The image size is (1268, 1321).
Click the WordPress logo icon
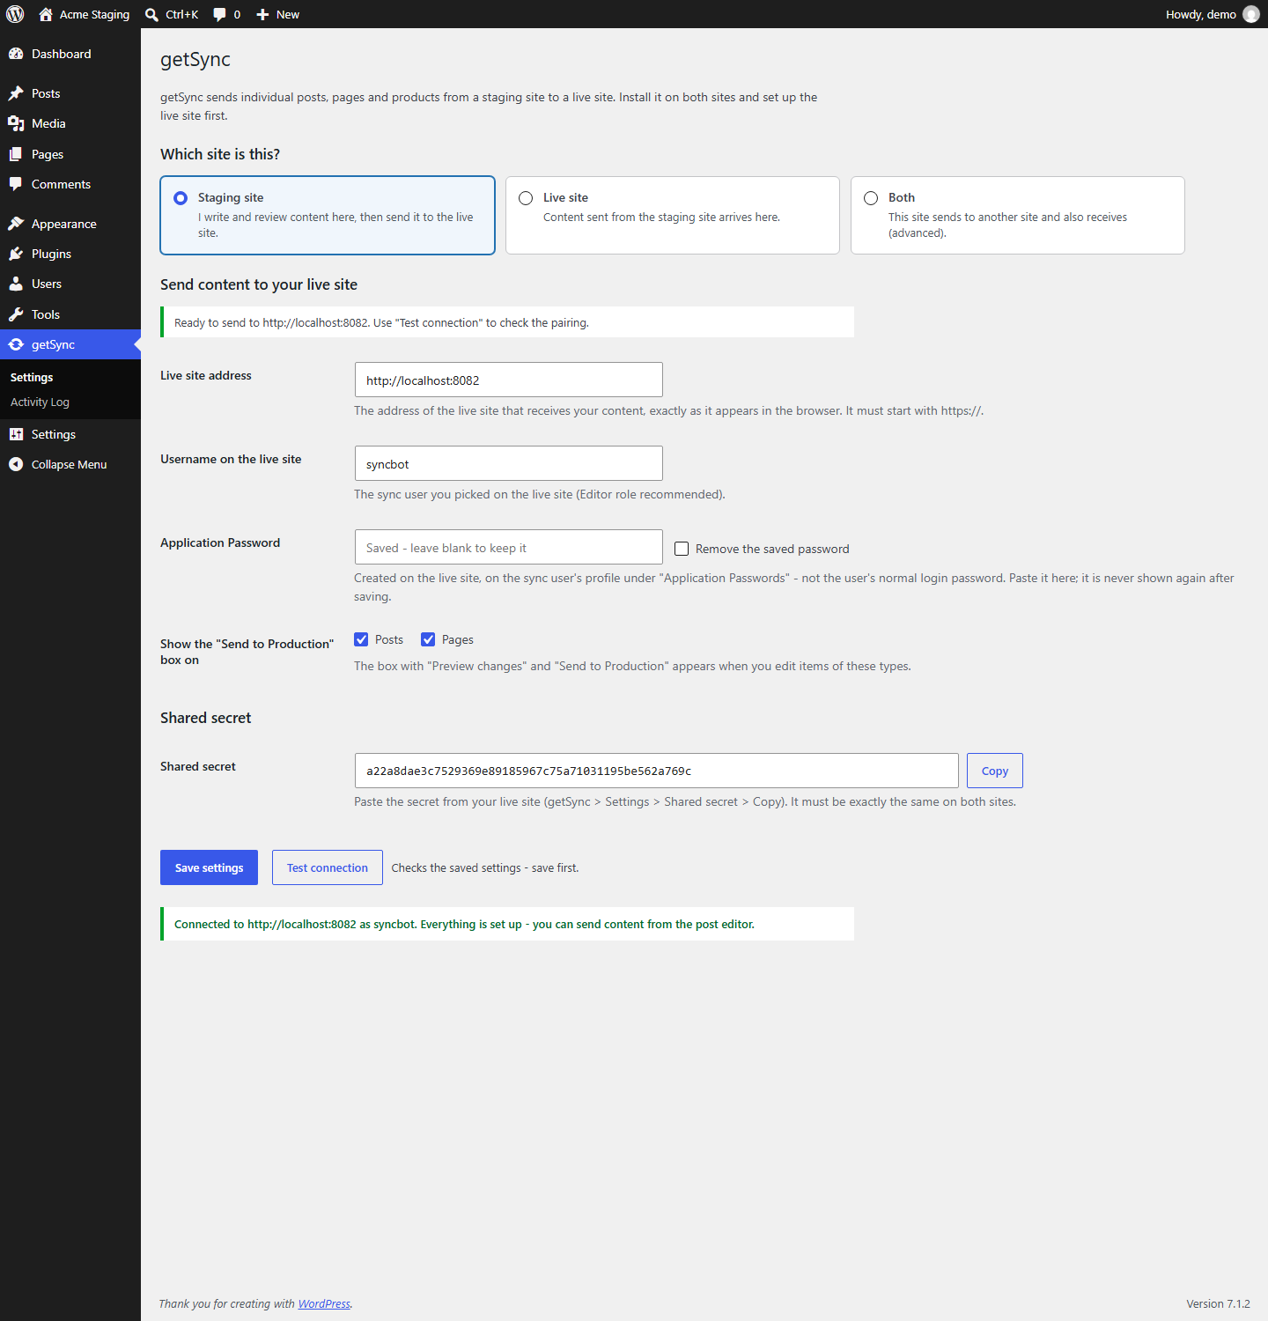[x=15, y=14]
